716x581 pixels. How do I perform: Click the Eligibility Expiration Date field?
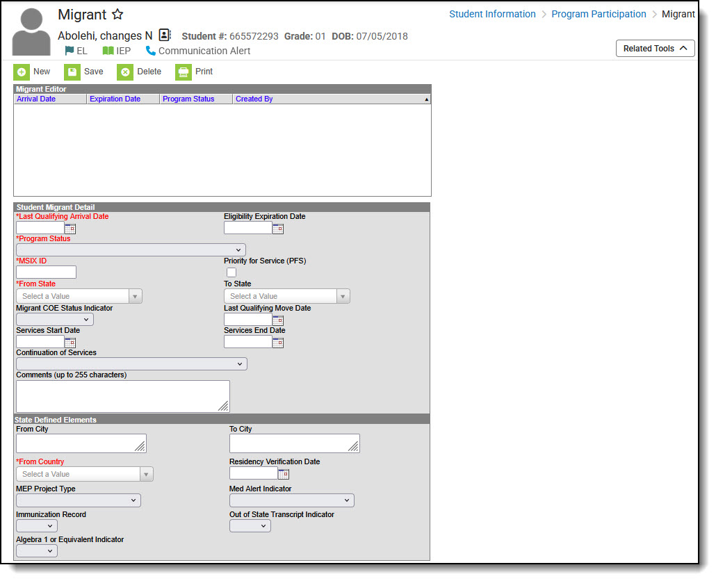click(248, 228)
